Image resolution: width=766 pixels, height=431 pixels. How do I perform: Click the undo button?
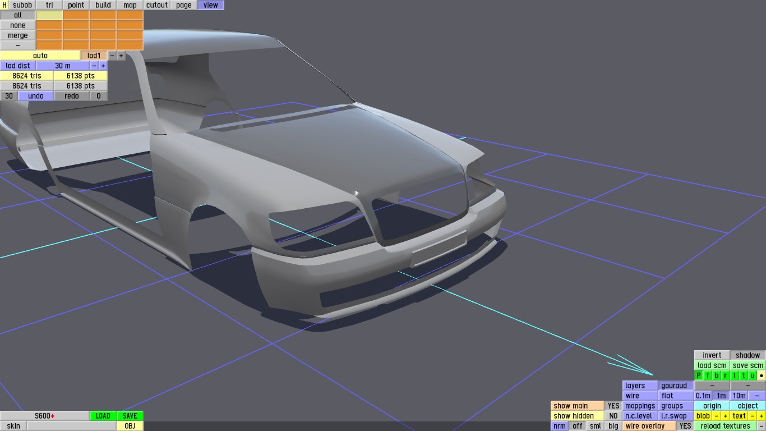(x=36, y=96)
